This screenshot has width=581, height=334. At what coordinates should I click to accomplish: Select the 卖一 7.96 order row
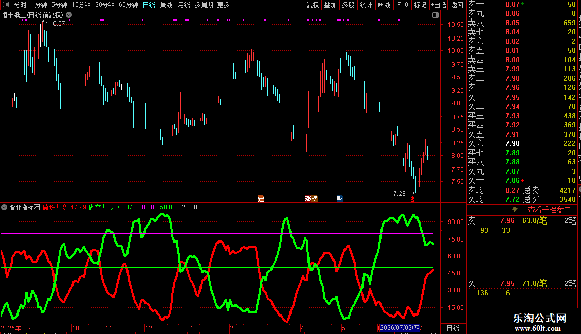[x=522, y=87]
